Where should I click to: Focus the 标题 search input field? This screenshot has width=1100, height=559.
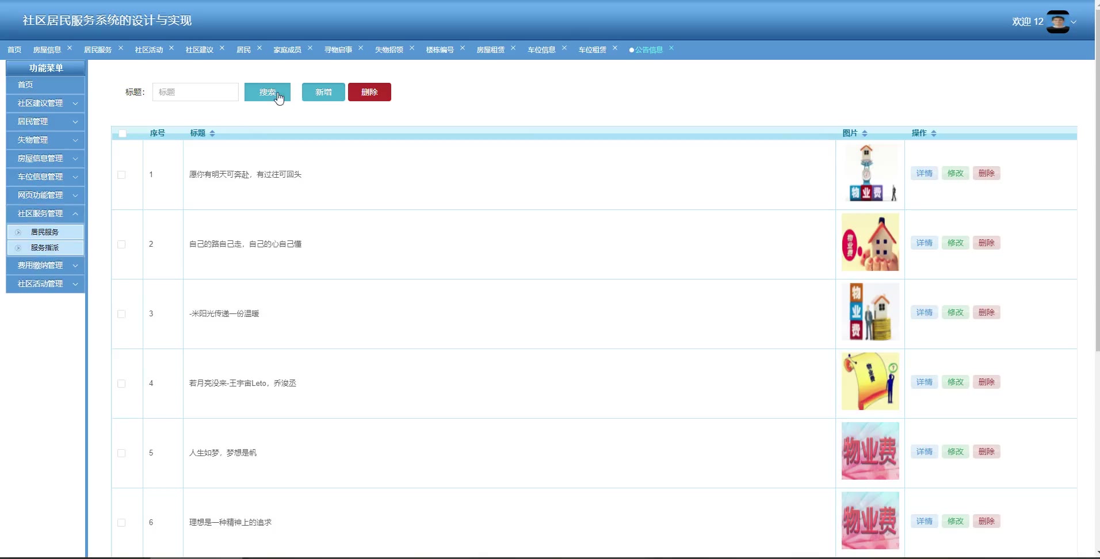(x=195, y=92)
